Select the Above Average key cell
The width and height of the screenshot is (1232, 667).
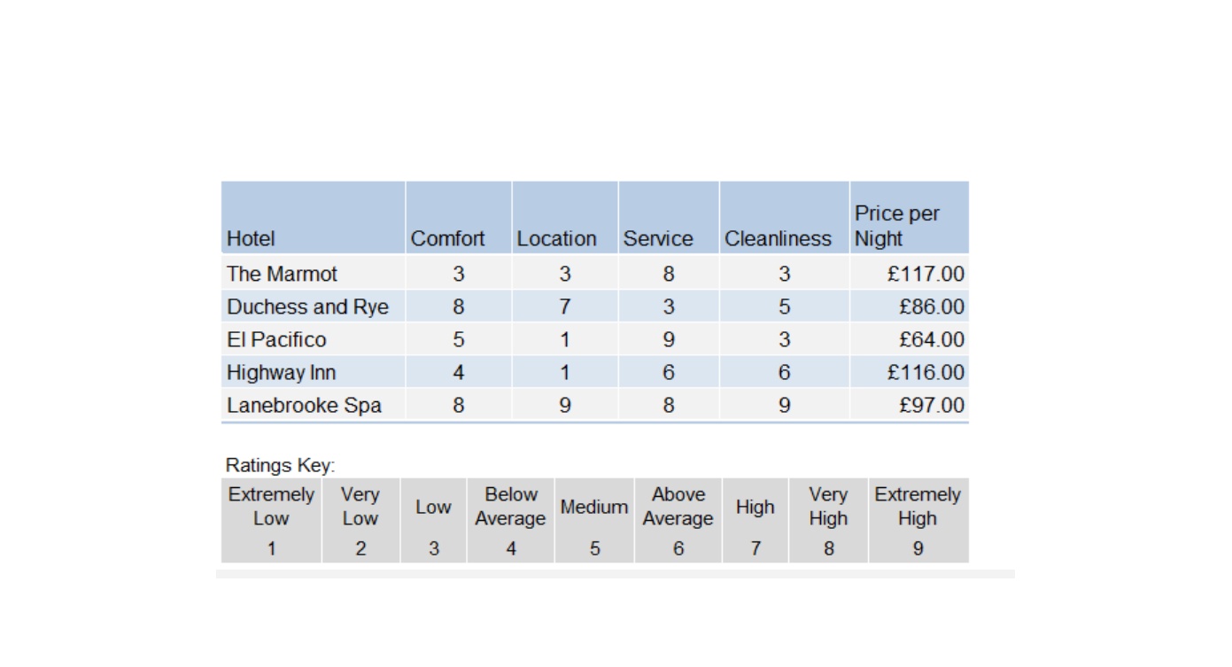(678, 521)
